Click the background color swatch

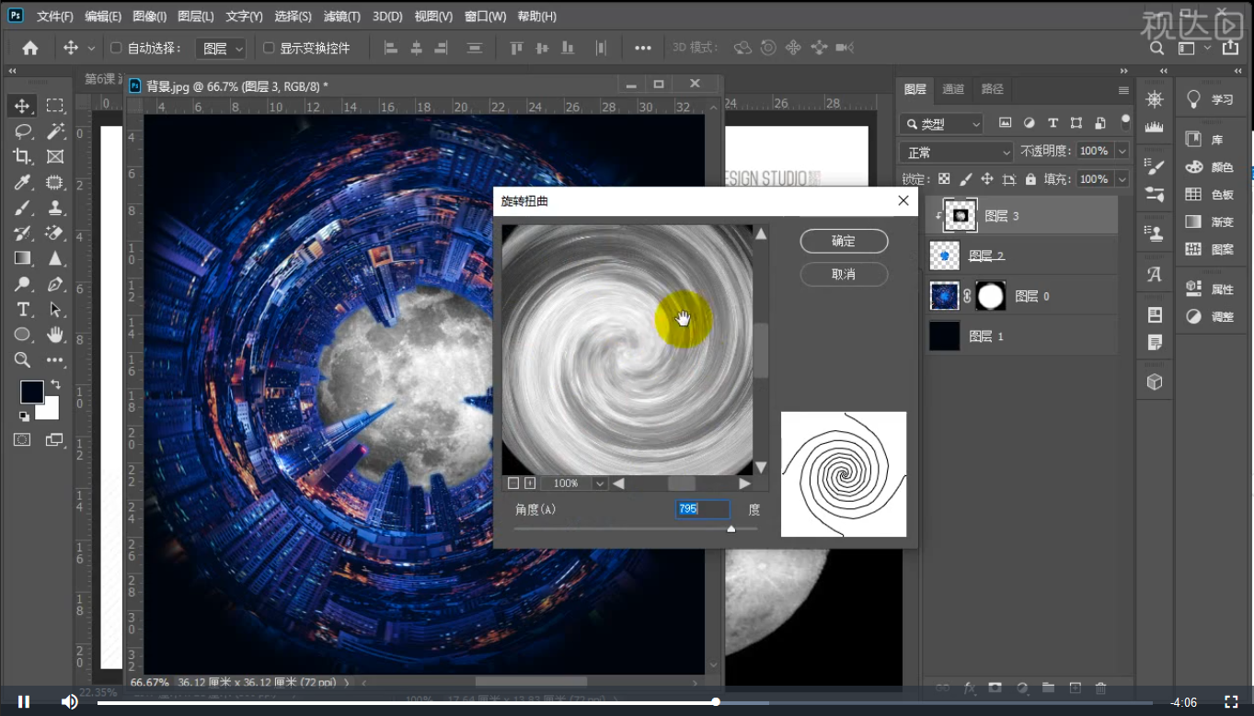[x=52, y=412]
